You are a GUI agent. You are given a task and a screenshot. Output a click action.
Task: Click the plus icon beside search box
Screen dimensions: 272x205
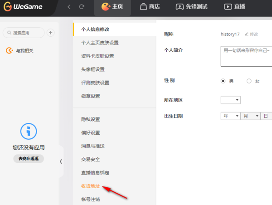tap(51, 33)
